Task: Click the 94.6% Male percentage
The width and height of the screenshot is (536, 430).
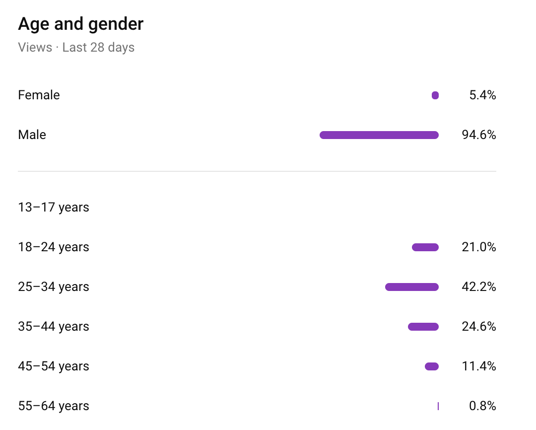Action: (478, 135)
